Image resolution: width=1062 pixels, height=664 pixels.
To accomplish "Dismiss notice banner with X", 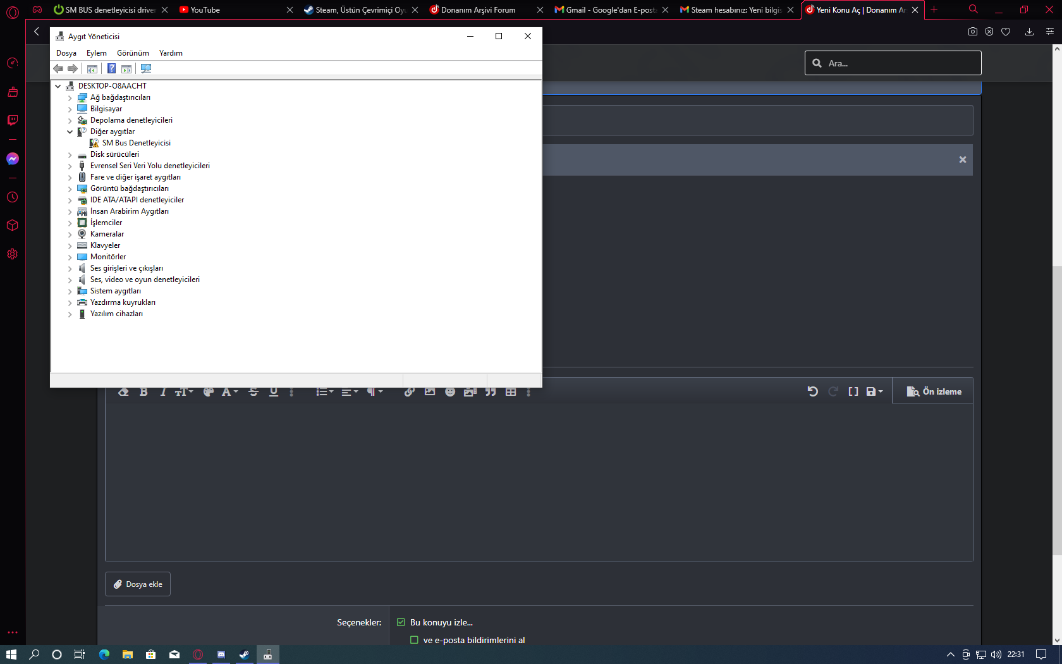I will click(x=963, y=160).
